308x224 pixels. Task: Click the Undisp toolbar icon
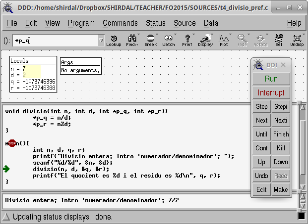click(x=297, y=40)
